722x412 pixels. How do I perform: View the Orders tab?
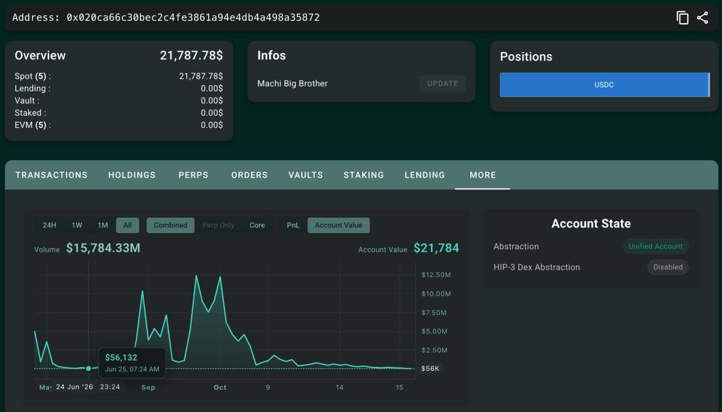click(249, 175)
